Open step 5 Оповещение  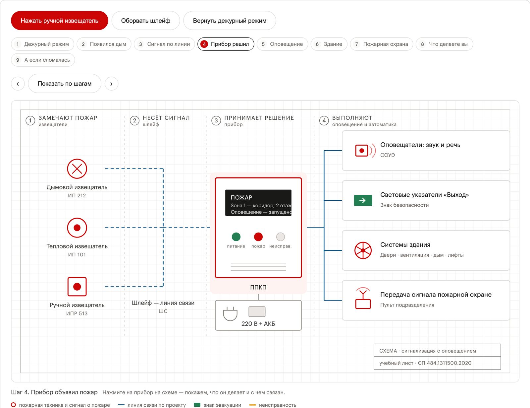tap(282, 44)
